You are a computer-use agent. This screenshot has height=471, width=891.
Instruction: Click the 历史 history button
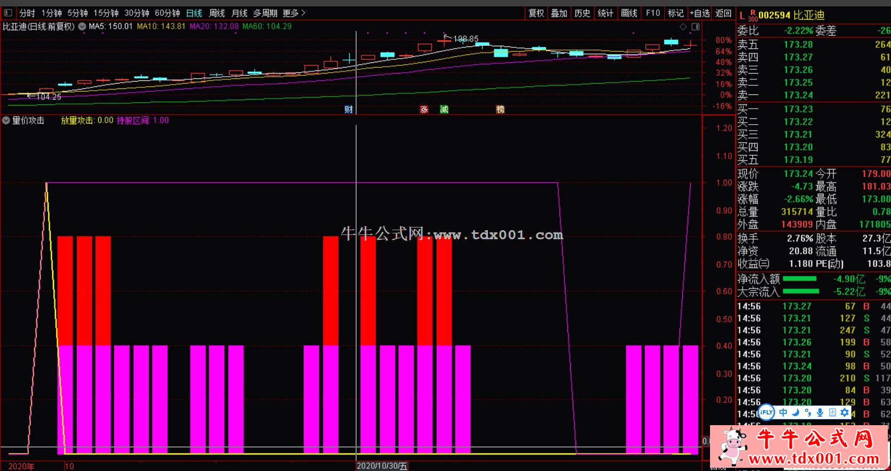click(x=582, y=13)
